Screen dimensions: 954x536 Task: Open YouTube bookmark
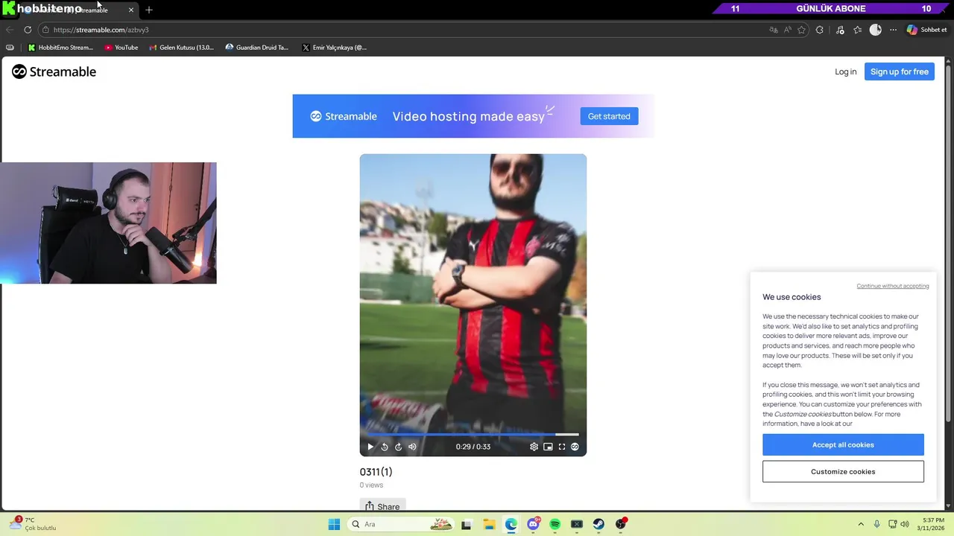click(121, 48)
